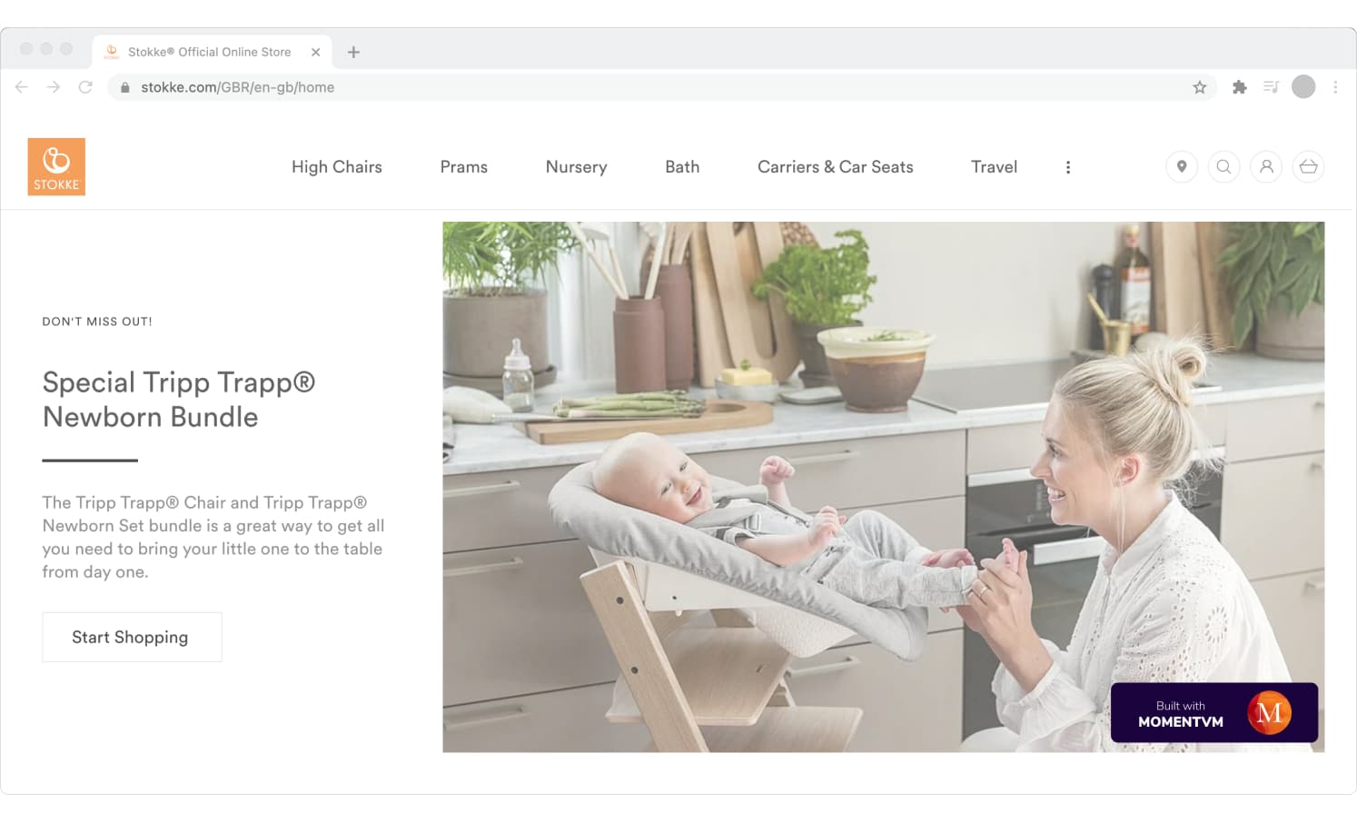Click the browser back arrow
Image resolution: width=1357 pixels, height=823 pixels.
tap(22, 87)
